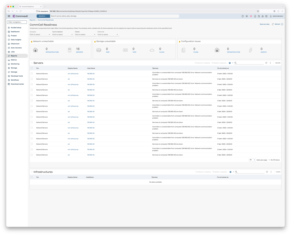This screenshot has width=291, height=235.
Task: Click the Metrics chart icon in sidebar
Action: 9,60
